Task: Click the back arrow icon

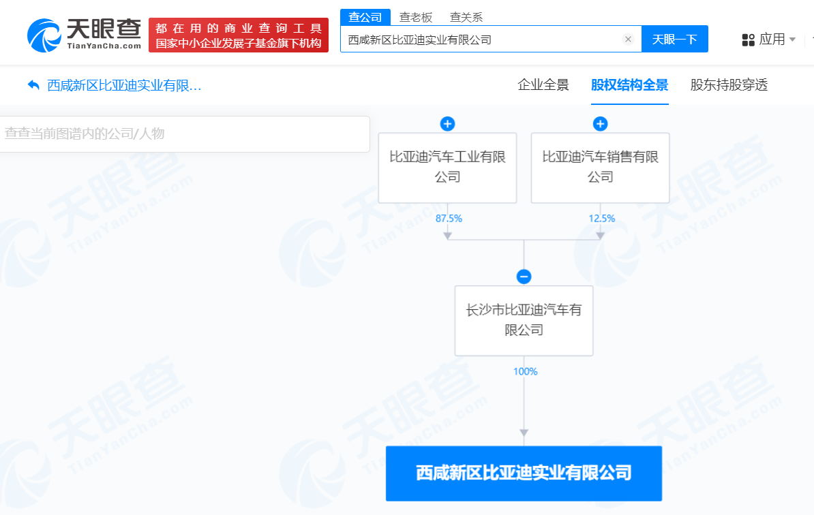Action: click(33, 85)
